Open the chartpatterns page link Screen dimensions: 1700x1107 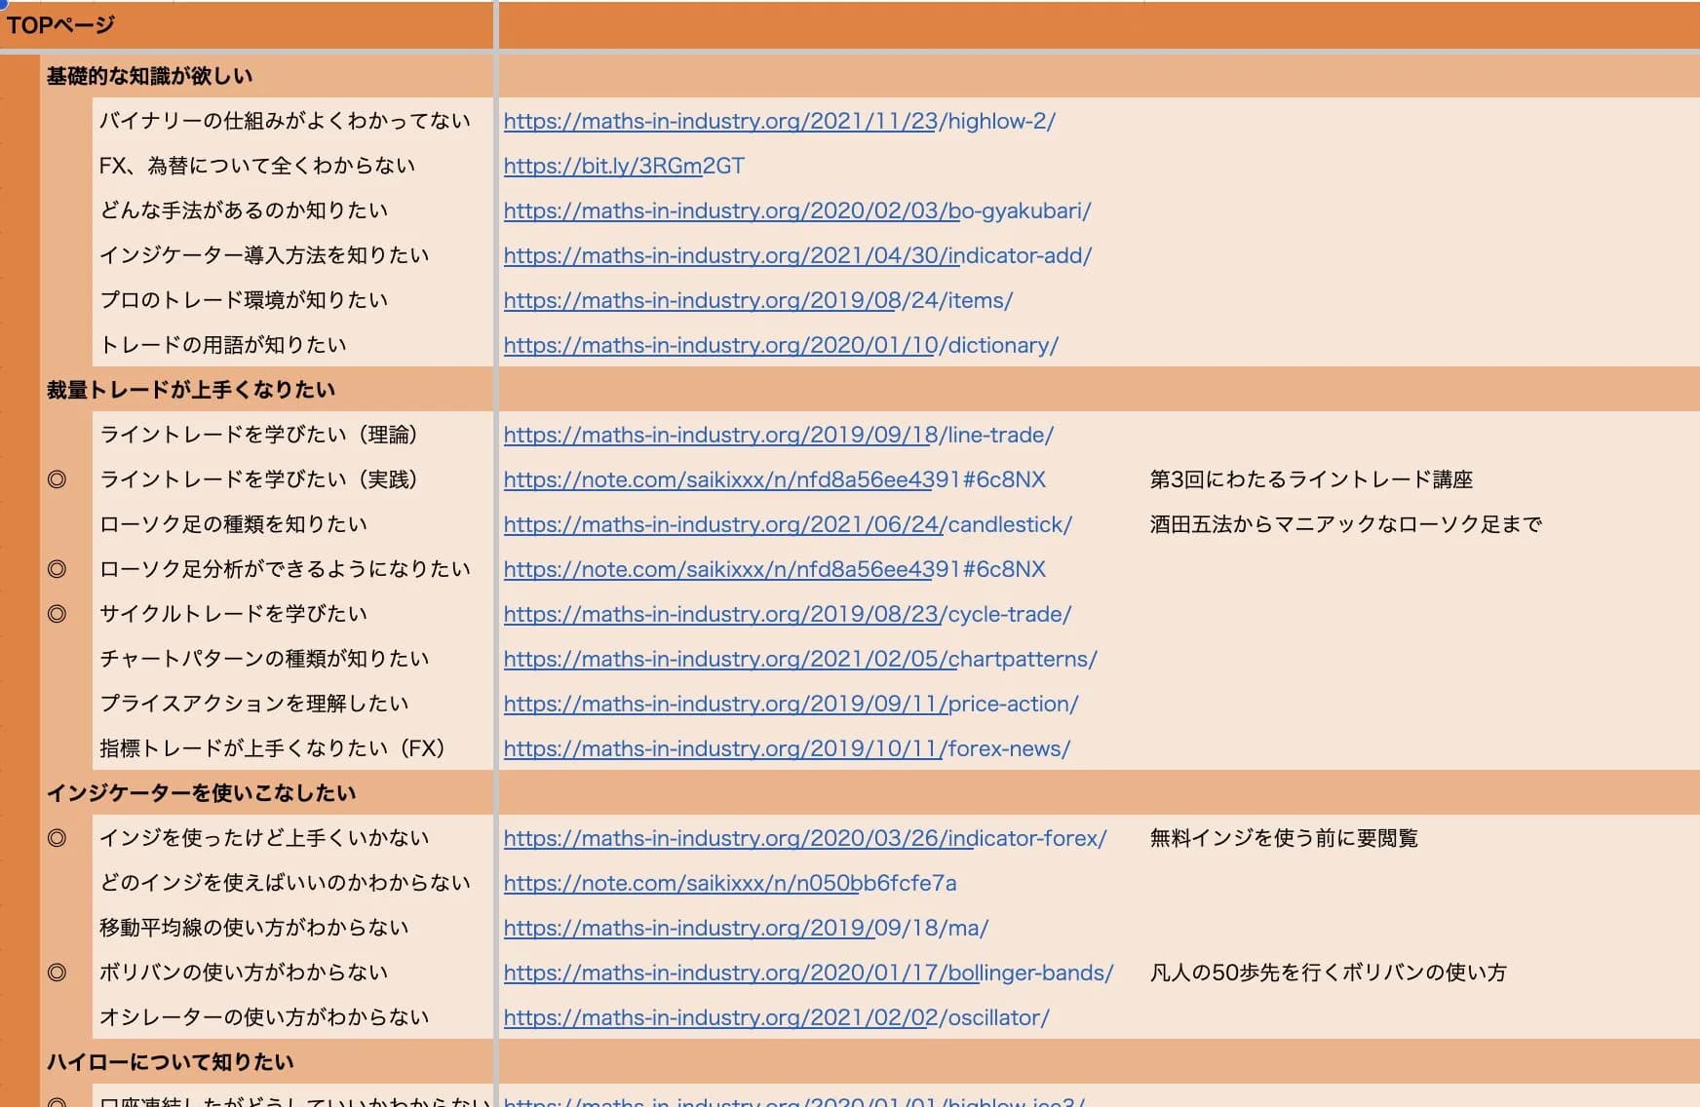[799, 660]
